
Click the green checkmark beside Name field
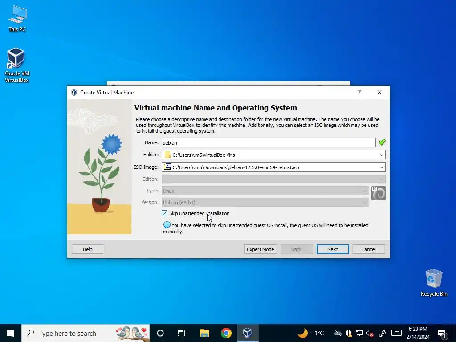[382, 142]
